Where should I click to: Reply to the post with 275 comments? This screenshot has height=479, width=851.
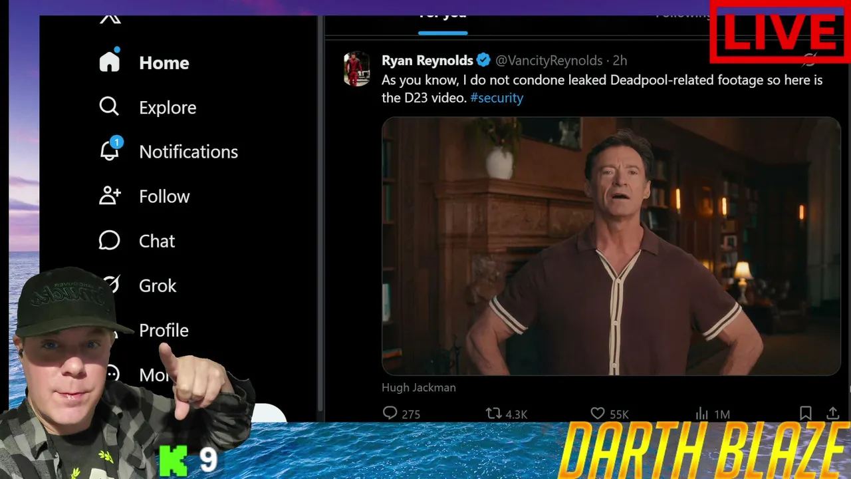[x=402, y=414]
